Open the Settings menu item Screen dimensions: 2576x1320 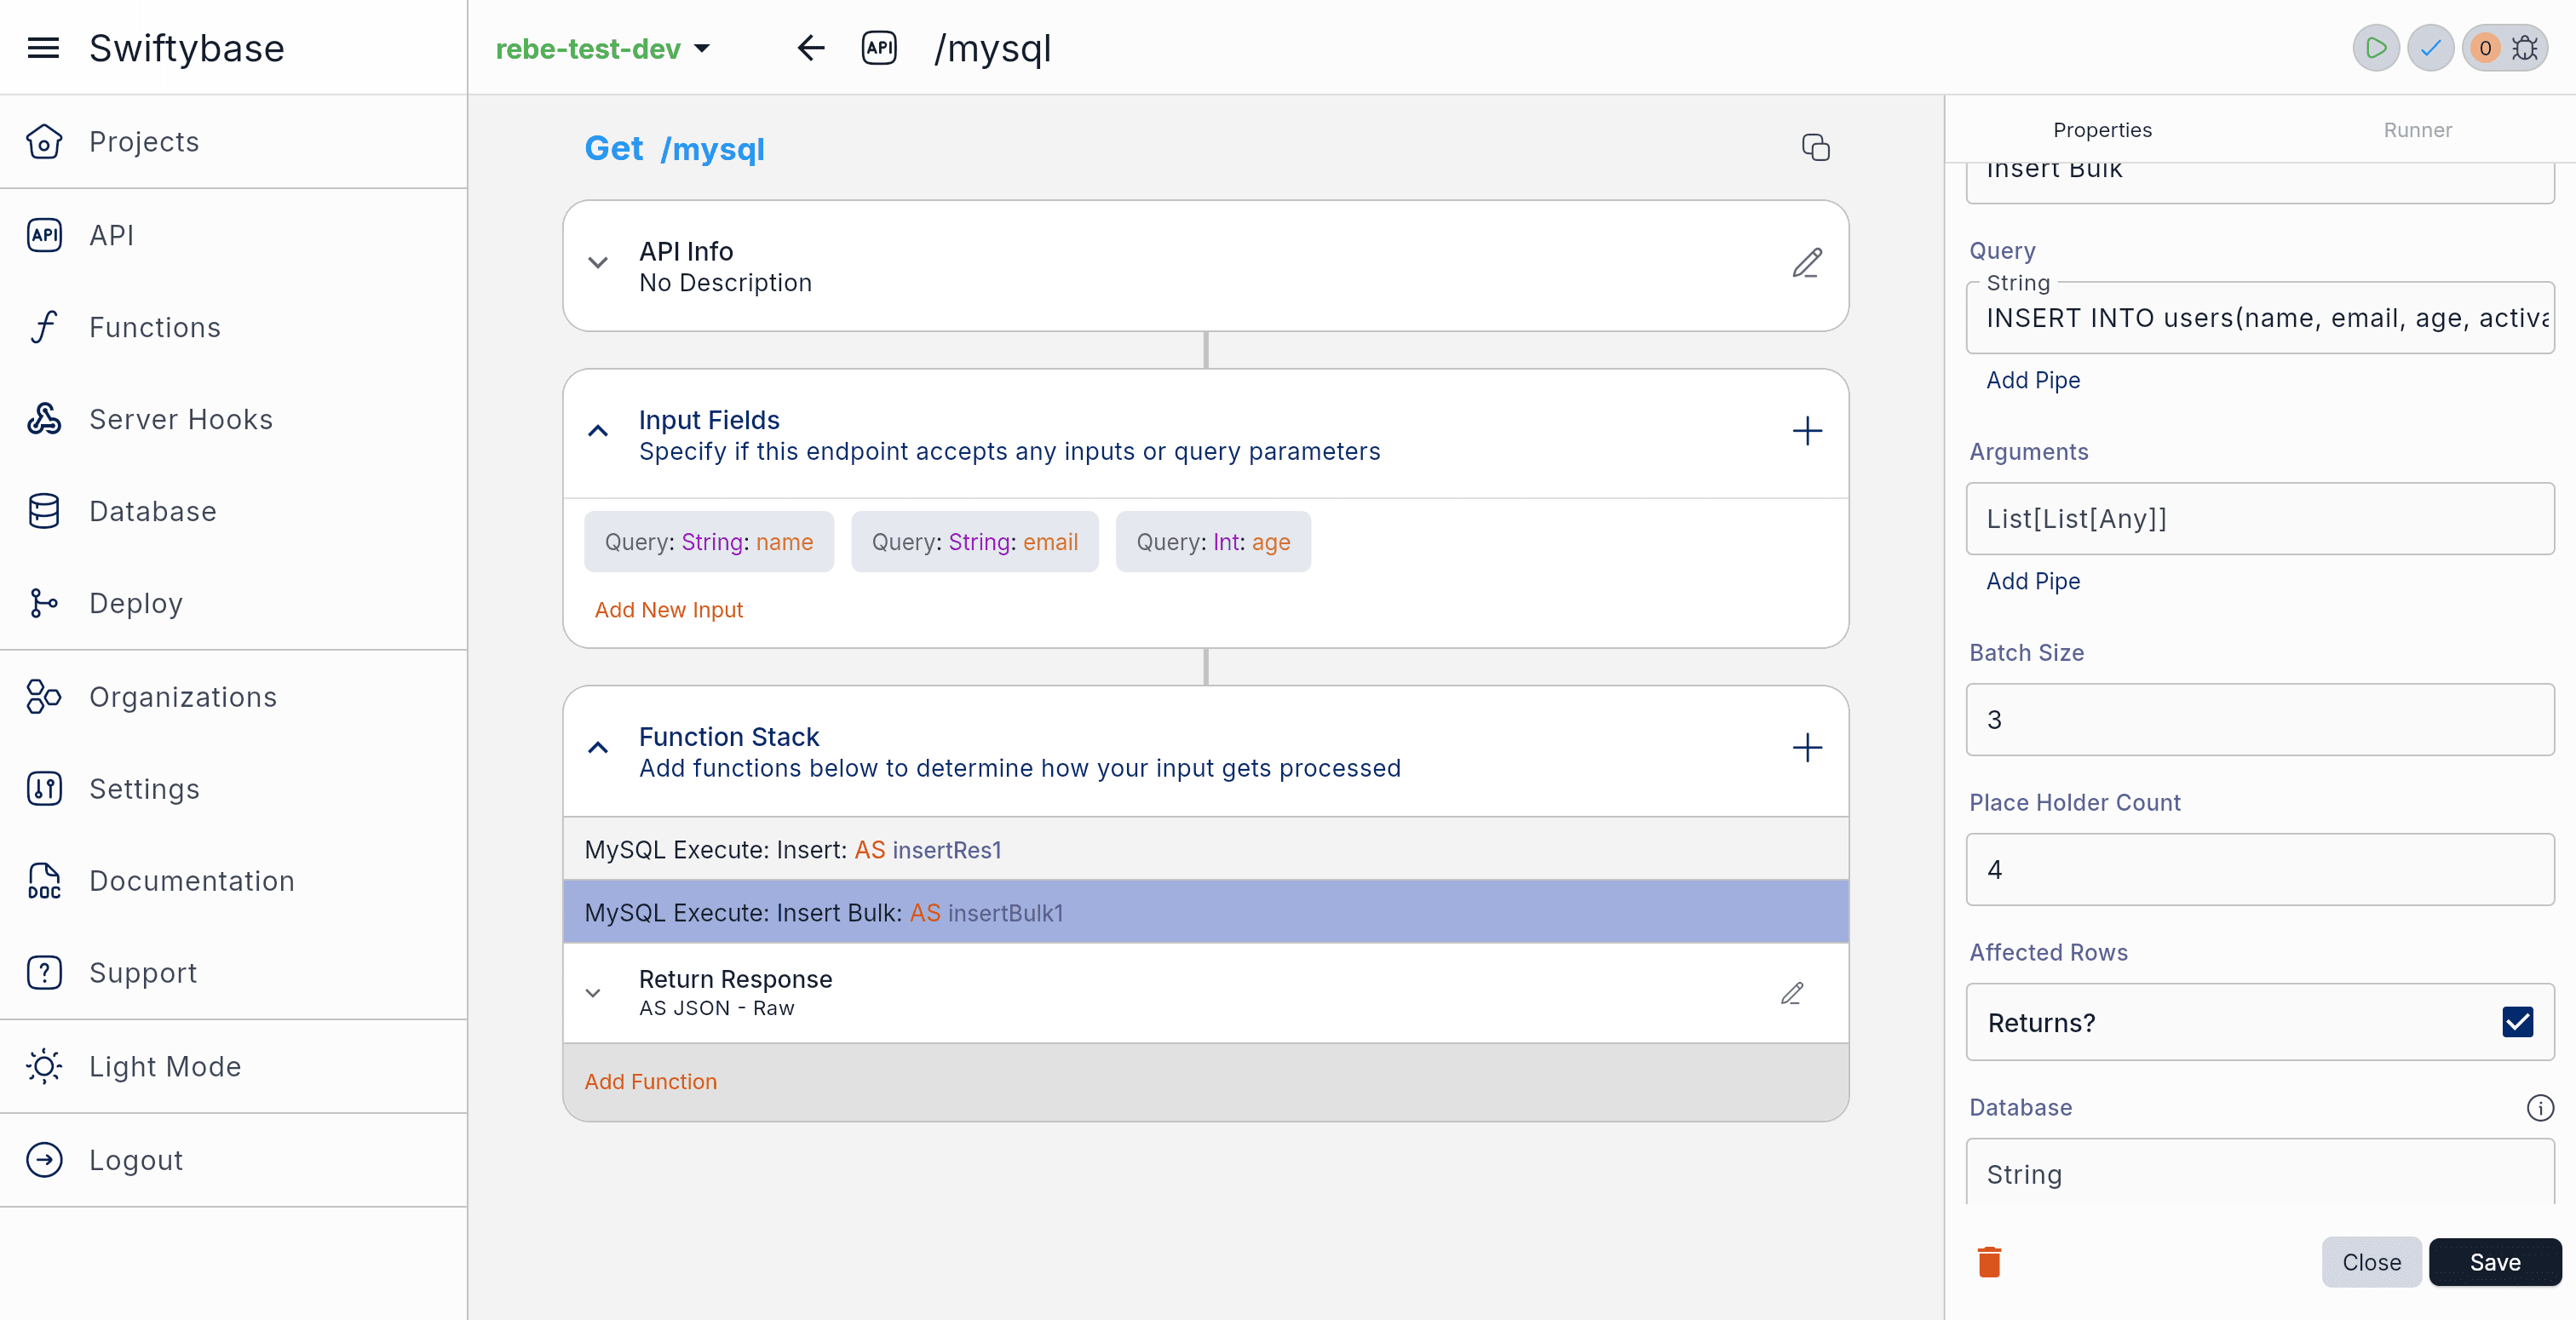[x=234, y=789]
